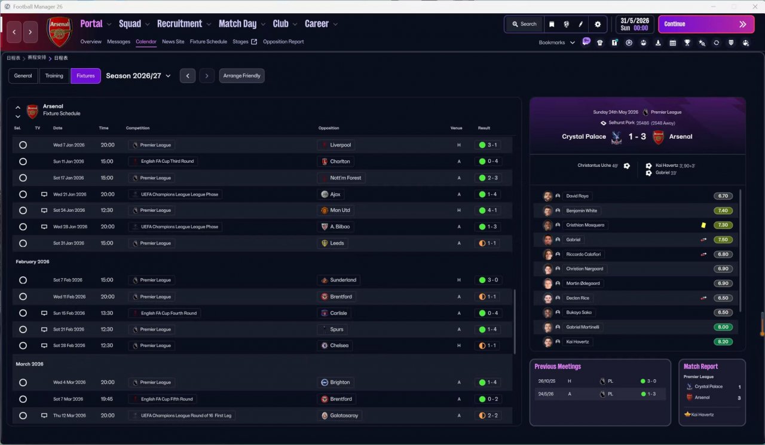Select the Chelsea fixture radio button
This screenshot has height=445, width=765.
pos(23,346)
